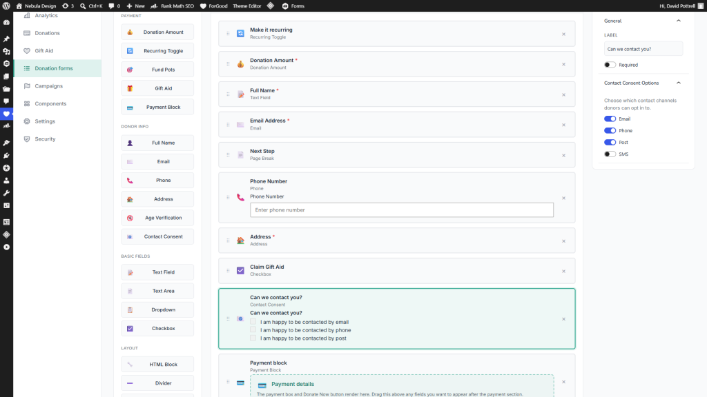Collapse the Contact Consent Options section
The width and height of the screenshot is (707, 397).
click(x=678, y=83)
